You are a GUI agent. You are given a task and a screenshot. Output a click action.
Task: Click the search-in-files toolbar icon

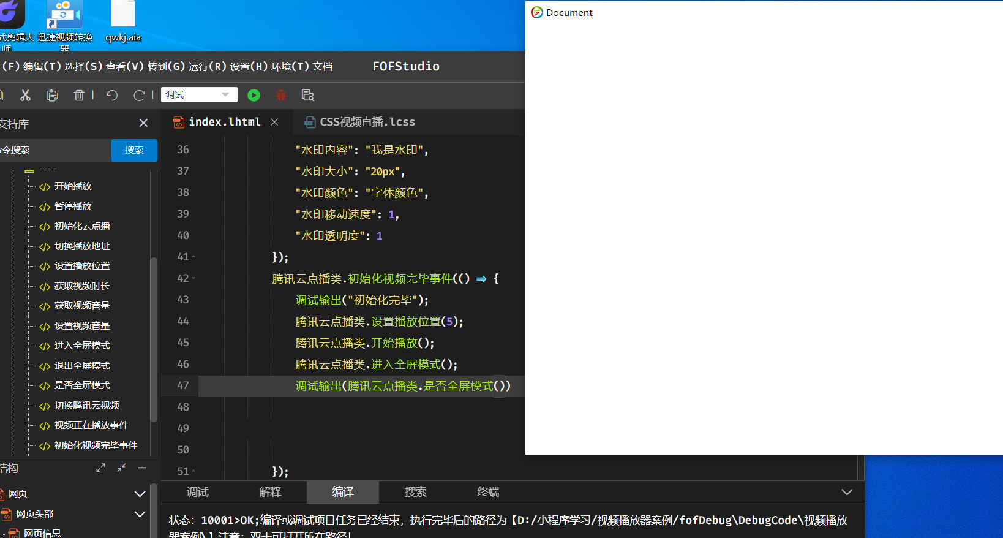(307, 95)
